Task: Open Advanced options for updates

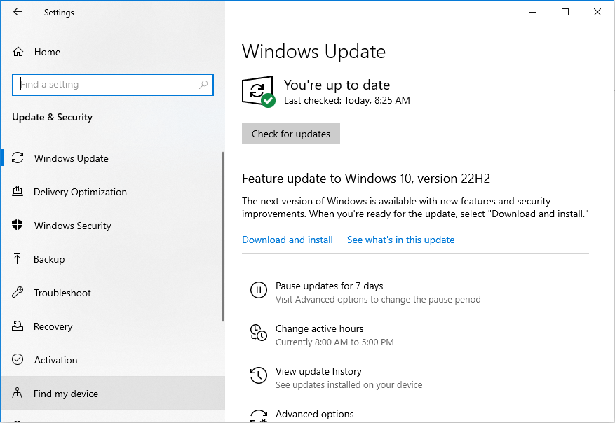Action: pos(314,414)
